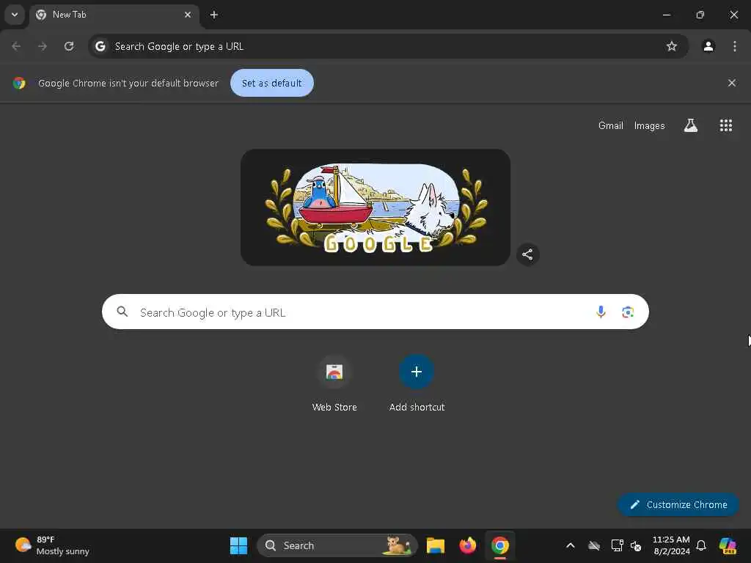Open the Windows Start menu
The width and height of the screenshot is (751, 563).
(238, 545)
